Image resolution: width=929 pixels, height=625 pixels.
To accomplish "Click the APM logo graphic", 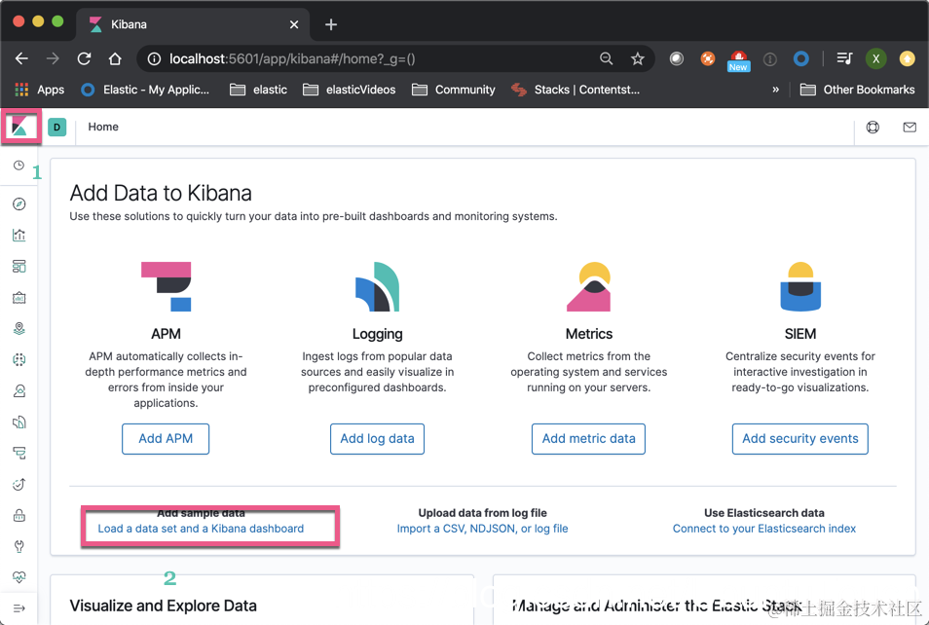I will 166,287.
